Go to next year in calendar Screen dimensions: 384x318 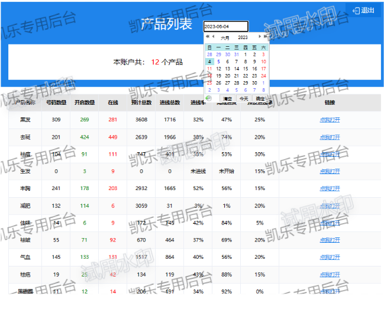(x=264, y=37)
